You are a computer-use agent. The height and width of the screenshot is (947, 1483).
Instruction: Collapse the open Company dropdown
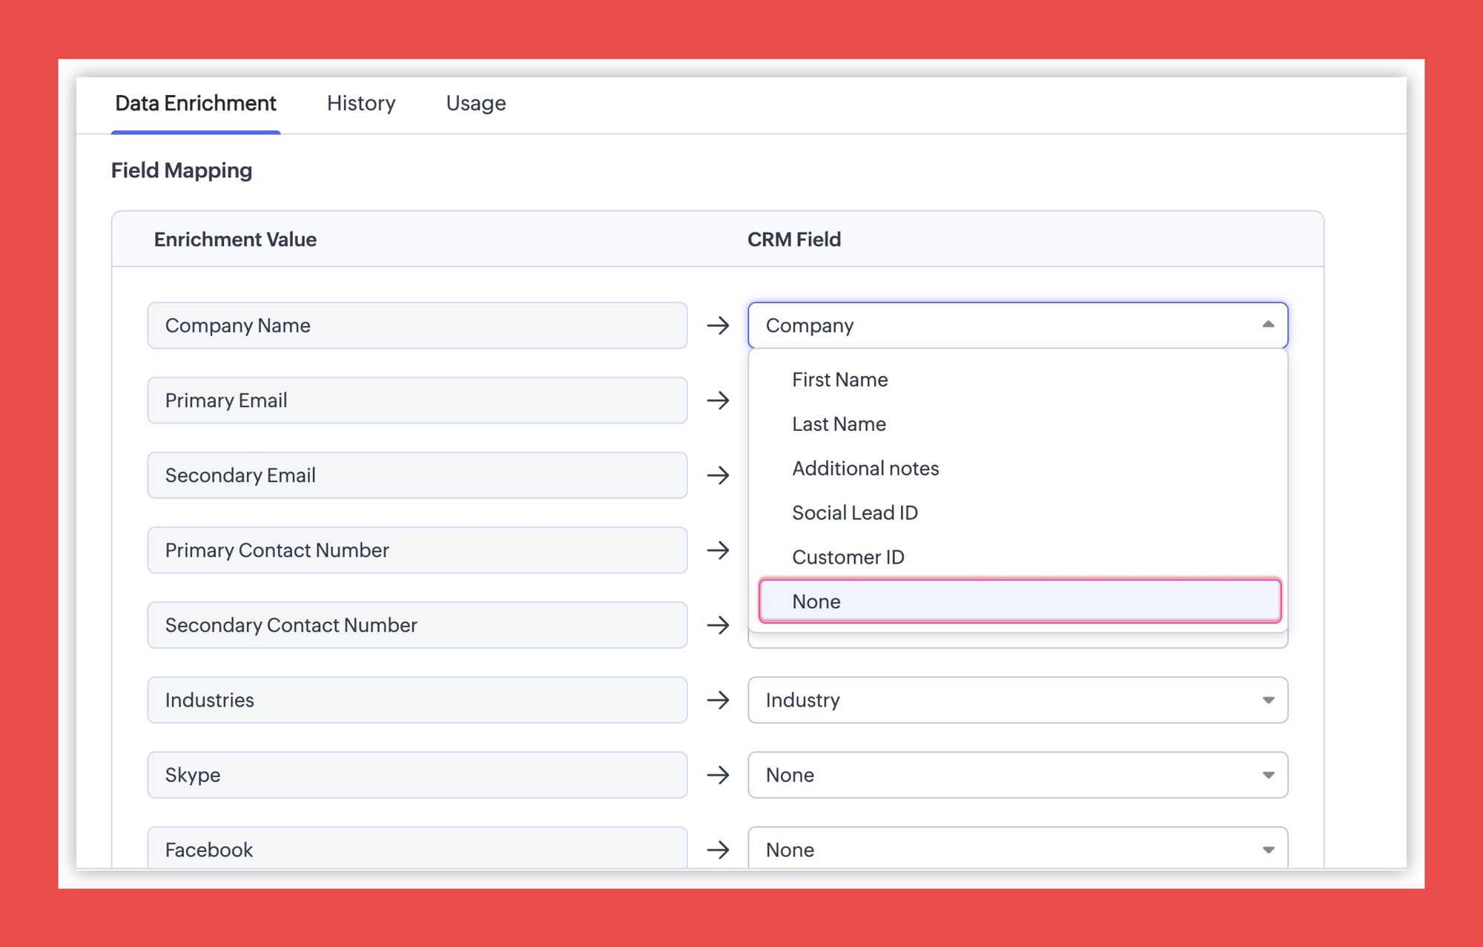pos(1268,325)
